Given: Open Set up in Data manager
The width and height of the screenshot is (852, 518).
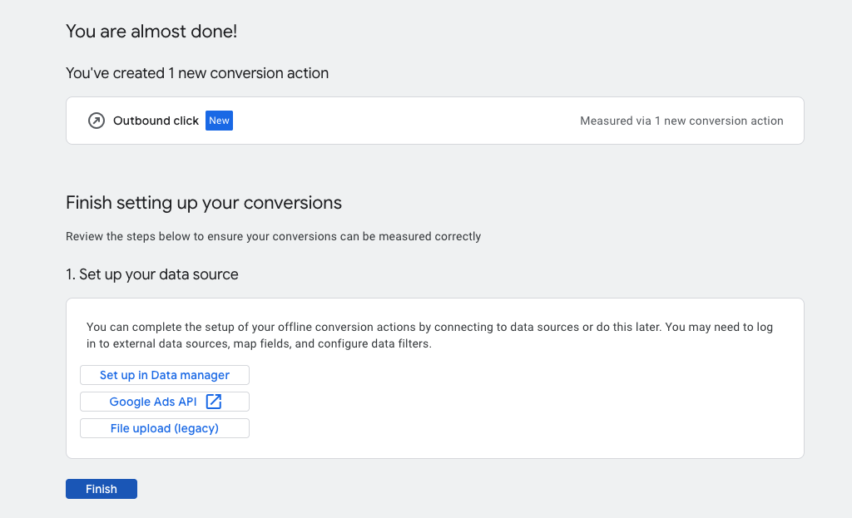Looking at the screenshot, I should coord(165,375).
